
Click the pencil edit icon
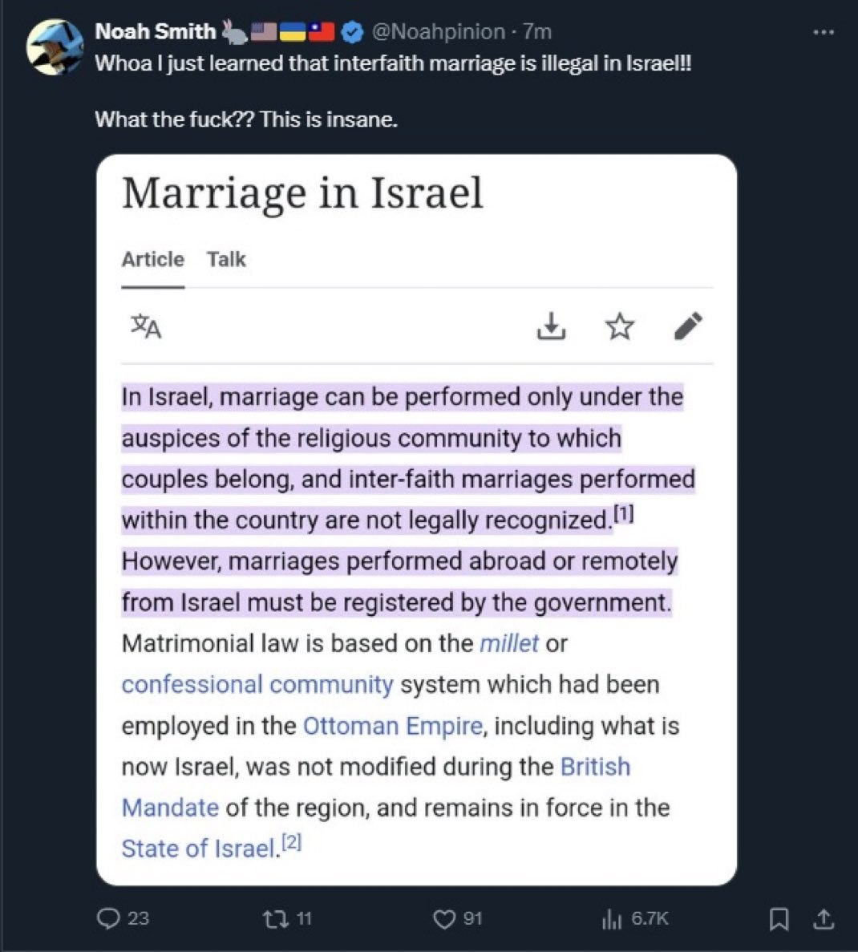(689, 326)
